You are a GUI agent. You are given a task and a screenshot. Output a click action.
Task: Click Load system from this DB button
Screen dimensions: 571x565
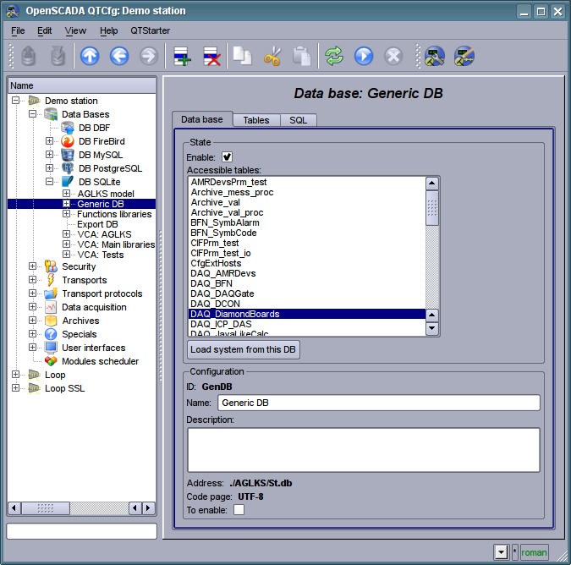coord(244,349)
